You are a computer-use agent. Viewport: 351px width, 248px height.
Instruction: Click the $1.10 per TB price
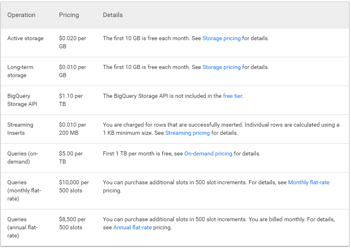71,100
